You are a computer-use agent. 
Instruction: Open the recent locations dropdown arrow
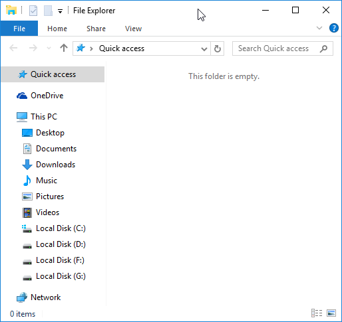pos(49,48)
